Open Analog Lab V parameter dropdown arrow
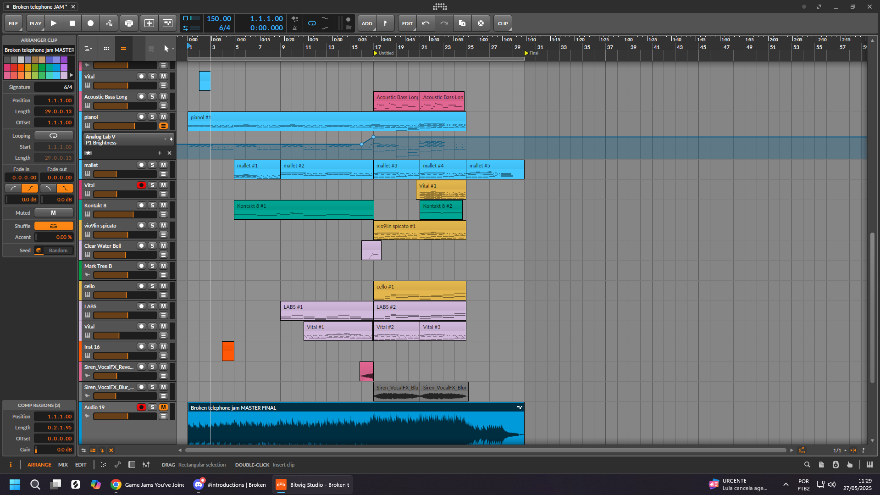The image size is (880, 495). pyautogui.click(x=165, y=139)
